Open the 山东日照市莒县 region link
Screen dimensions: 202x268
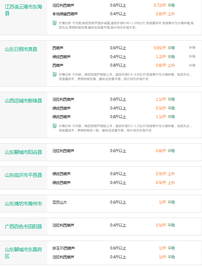tap(21, 49)
